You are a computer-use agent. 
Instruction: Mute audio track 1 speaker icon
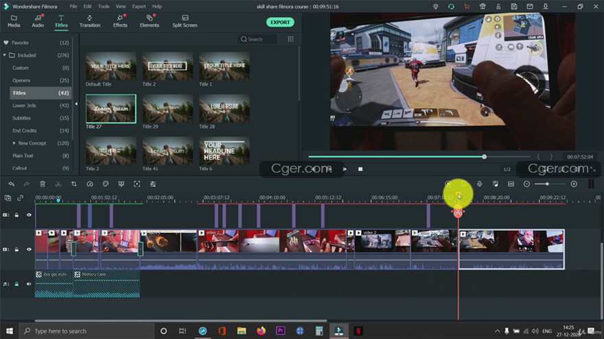29,284
